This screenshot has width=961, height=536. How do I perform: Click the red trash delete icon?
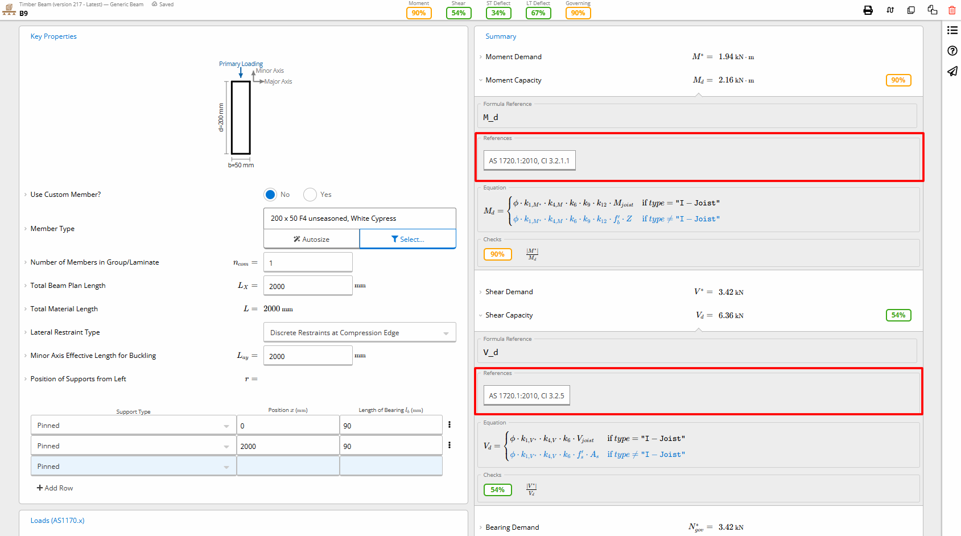[952, 10]
